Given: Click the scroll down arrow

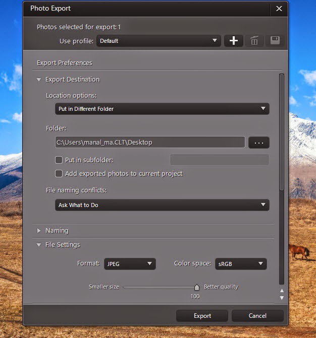Looking at the screenshot, I should (282, 298).
